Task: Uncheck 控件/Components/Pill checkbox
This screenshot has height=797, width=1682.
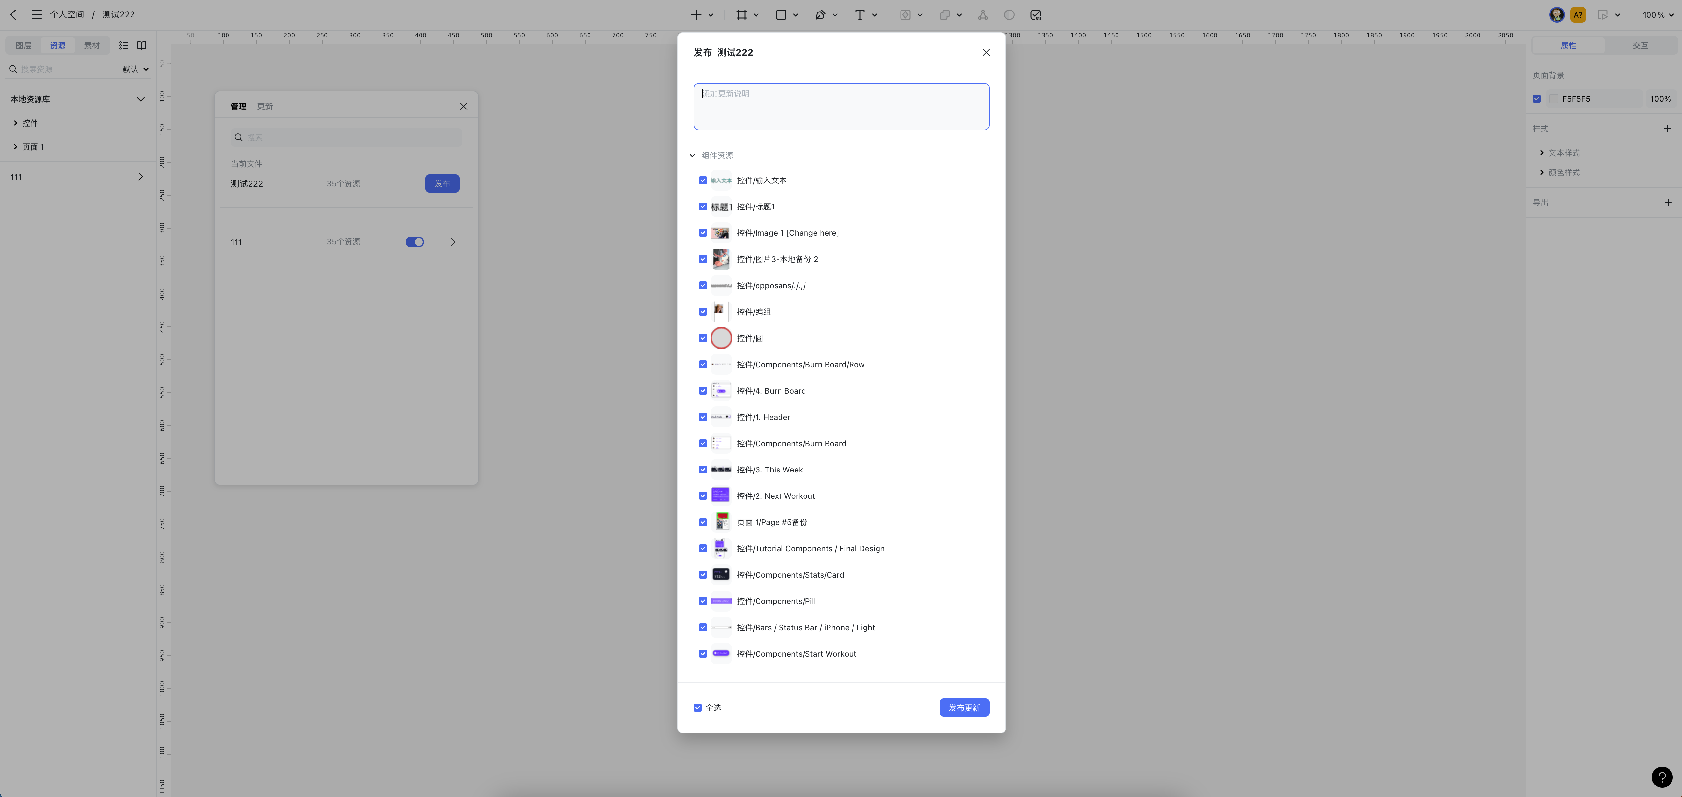Action: pos(703,600)
